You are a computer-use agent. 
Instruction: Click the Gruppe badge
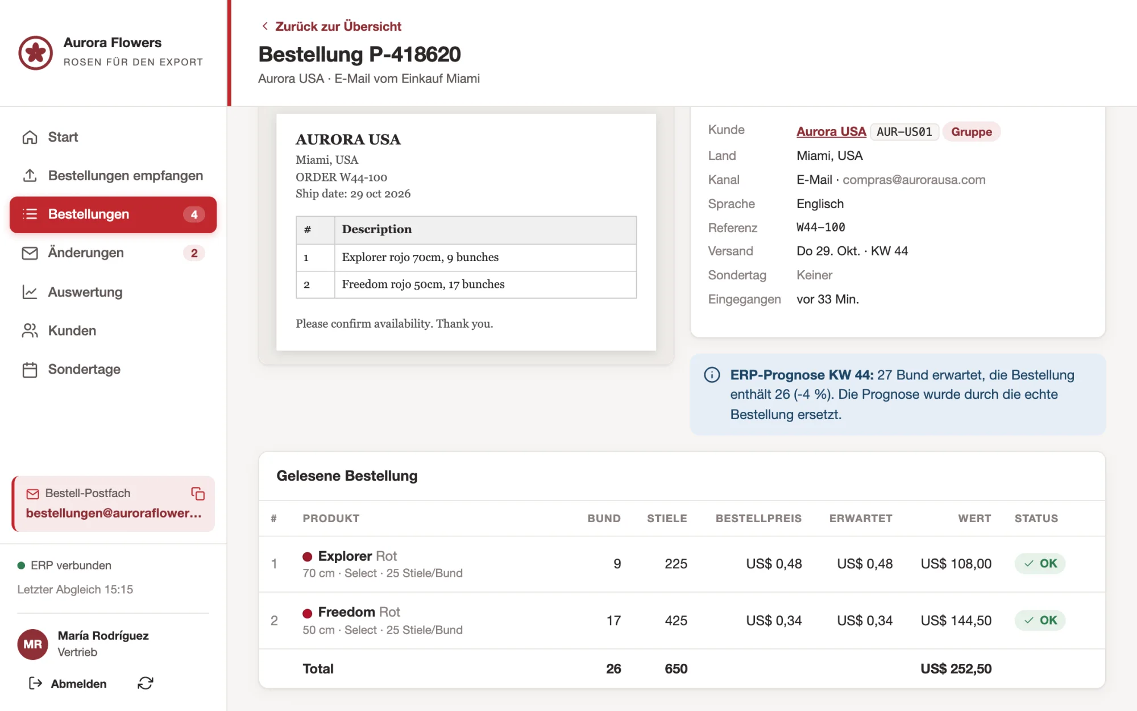(972, 131)
